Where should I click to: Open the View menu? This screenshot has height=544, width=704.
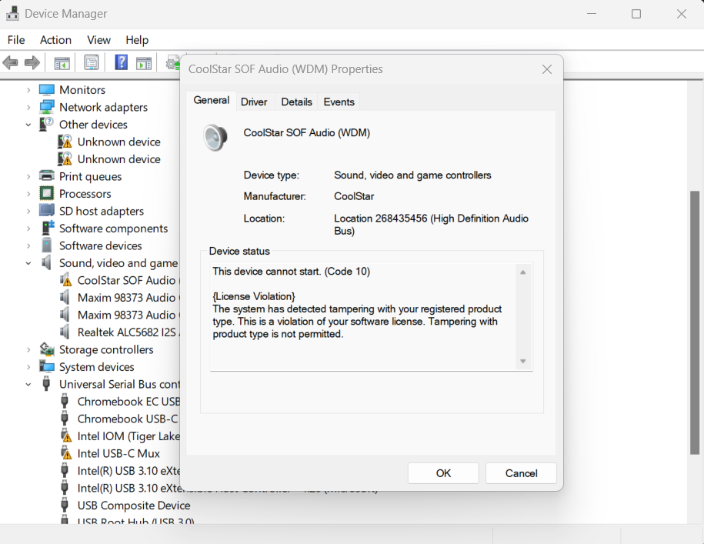coord(98,40)
